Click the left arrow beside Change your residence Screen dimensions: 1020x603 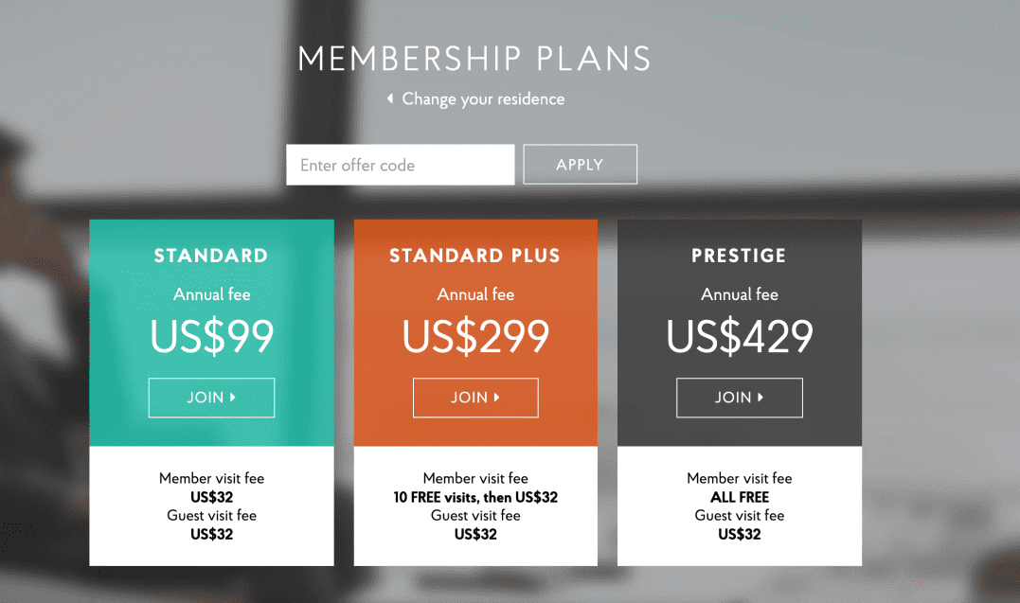coord(389,99)
